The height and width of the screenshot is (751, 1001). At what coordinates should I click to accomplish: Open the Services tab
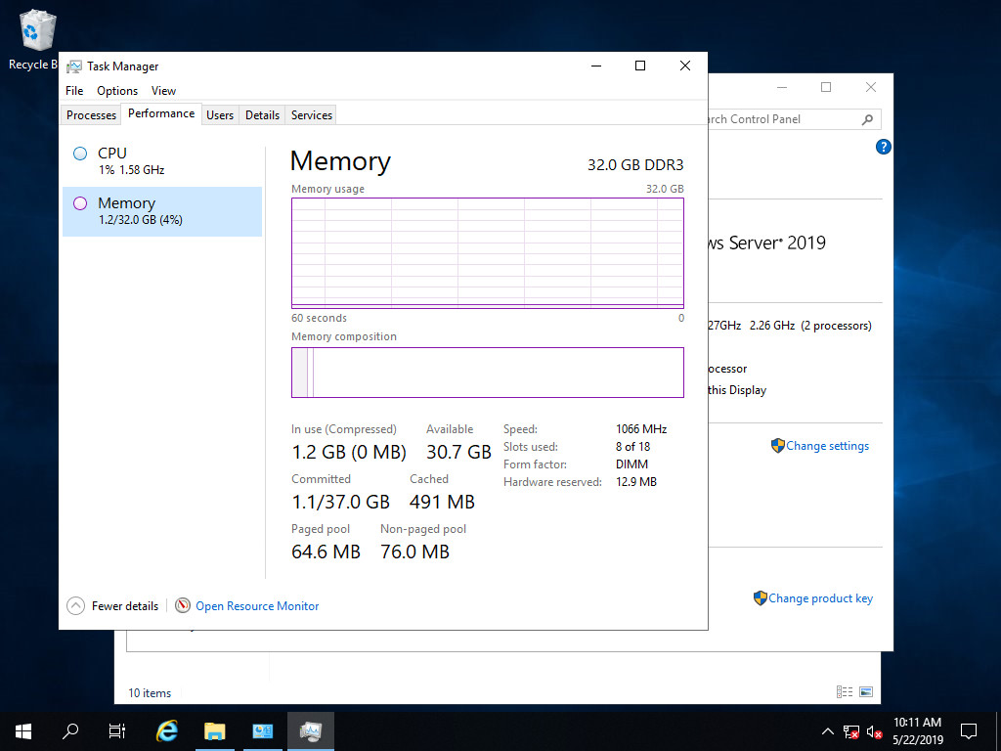pyautogui.click(x=312, y=115)
